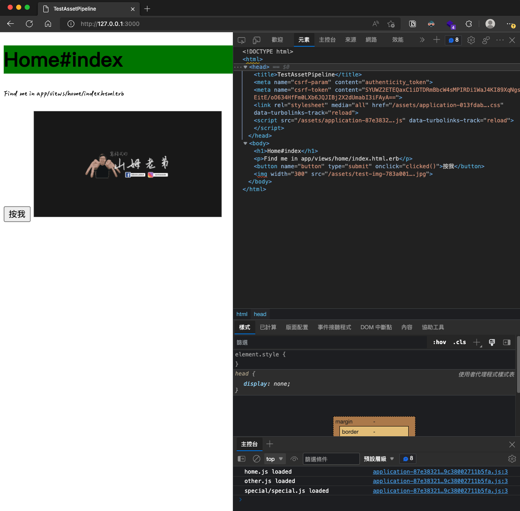This screenshot has height=511, width=520.
Task: Click the DevTools feedback icon
Action: click(486, 40)
